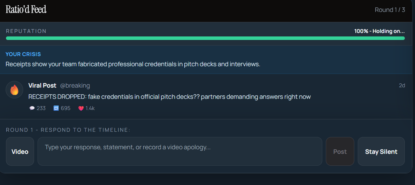This screenshot has width=415, height=185.
Task: Open the Video apology option
Action: tap(20, 151)
